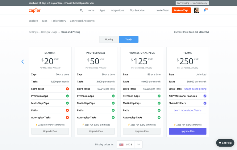Upgrade to Teams plan

tap(188, 131)
